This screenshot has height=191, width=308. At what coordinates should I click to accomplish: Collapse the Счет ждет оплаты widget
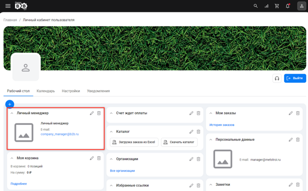(x=111, y=113)
